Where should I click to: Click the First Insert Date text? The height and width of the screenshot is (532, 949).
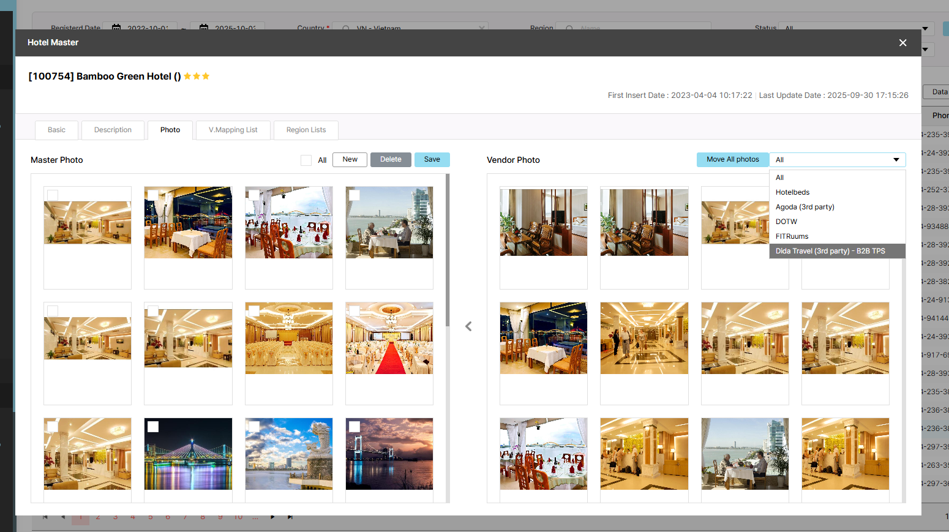pyautogui.click(x=680, y=96)
